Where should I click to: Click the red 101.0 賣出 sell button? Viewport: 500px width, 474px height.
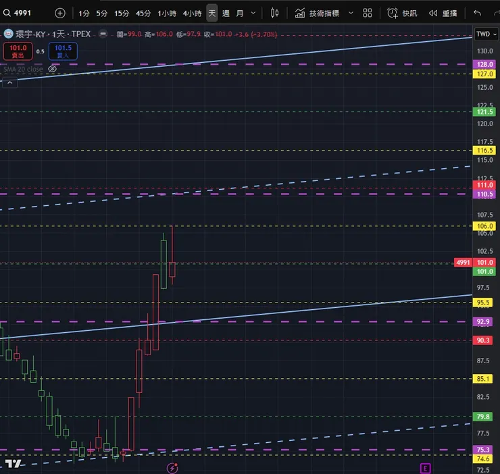18,51
